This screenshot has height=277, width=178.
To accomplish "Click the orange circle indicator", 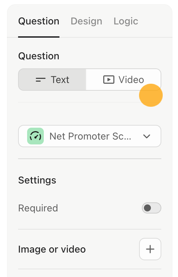I will pos(151,95).
